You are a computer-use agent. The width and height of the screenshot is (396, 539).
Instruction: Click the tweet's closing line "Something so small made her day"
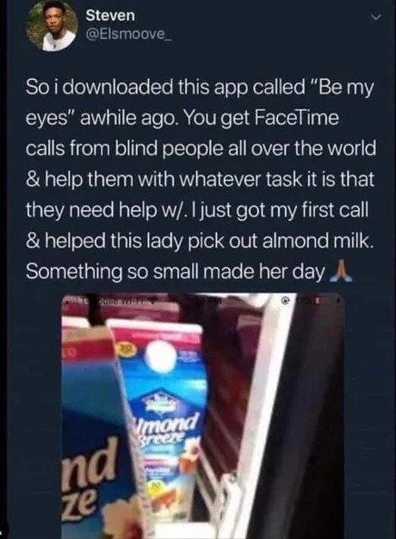(176, 272)
